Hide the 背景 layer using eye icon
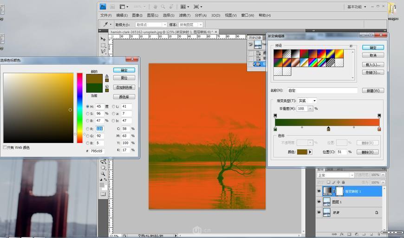The image size is (404, 238). pyautogui.click(x=319, y=212)
